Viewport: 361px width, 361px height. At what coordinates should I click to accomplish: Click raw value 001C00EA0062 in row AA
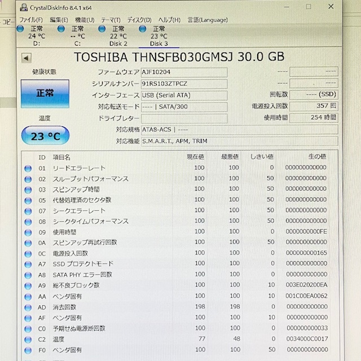point(306,296)
